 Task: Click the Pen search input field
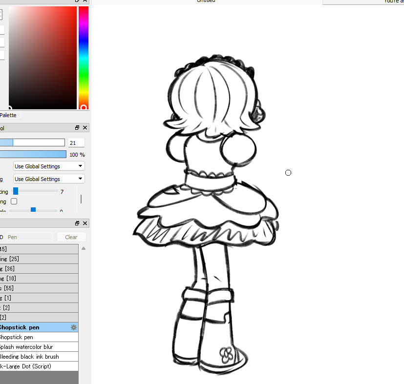[x=29, y=237]
